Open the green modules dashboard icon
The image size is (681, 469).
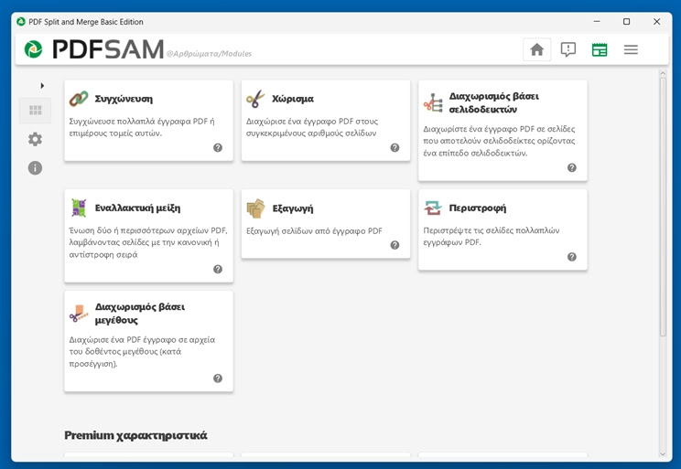[x=600, y=49]
